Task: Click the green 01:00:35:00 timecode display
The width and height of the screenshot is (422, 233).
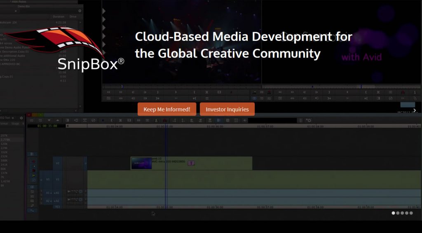Action: pyautogui.click(x=46, y=126)
